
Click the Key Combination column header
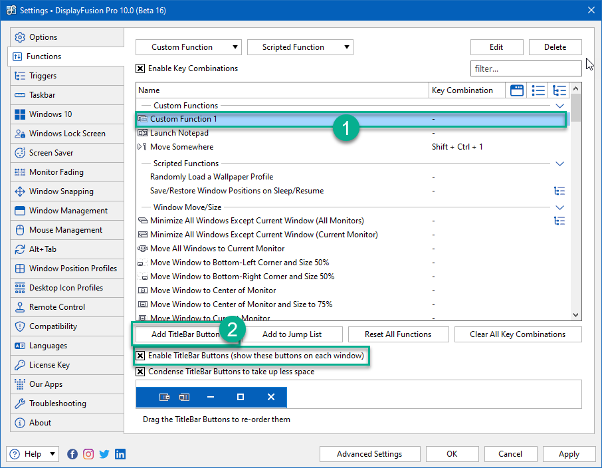click(x=466, y=90)
